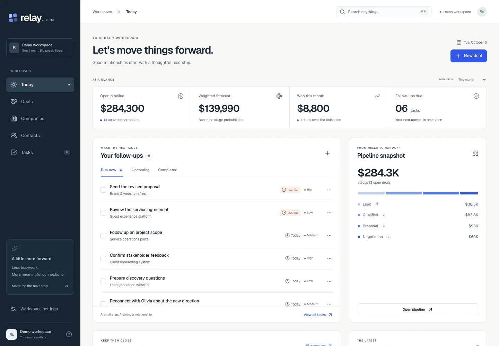The height and width of the screenshot is (346, 499).
Task: Click the arrow icon beside Made for the next step
Action: [x=66, y=286]
